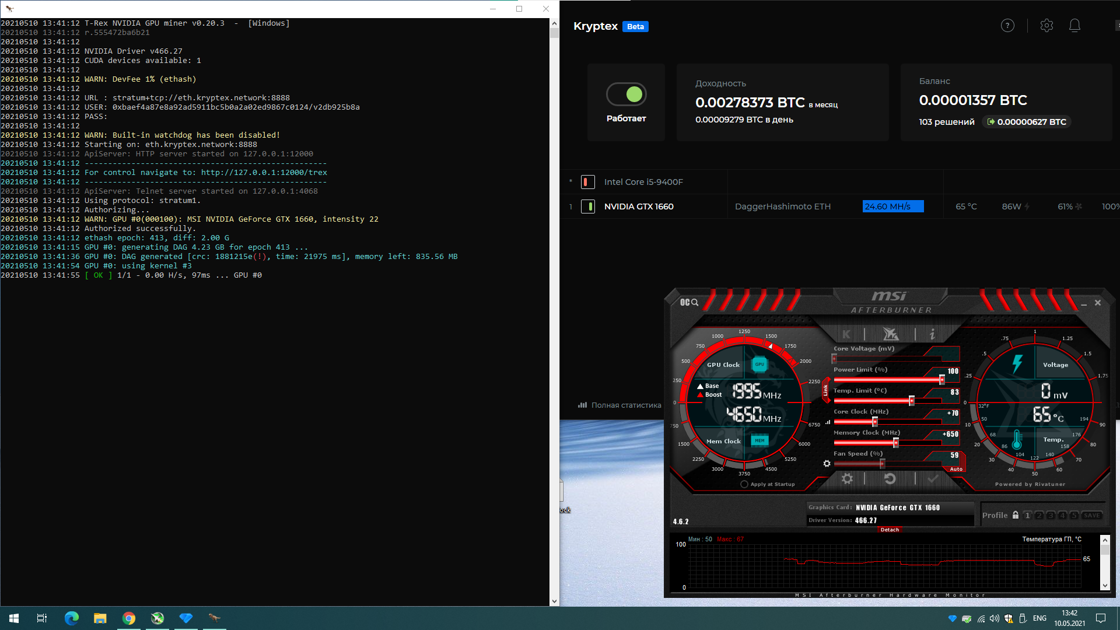The width and height of the screenshot is (1120, 630).
Task: Click the 24.60 MH/s hashrate value
Action: pos(893,206)
